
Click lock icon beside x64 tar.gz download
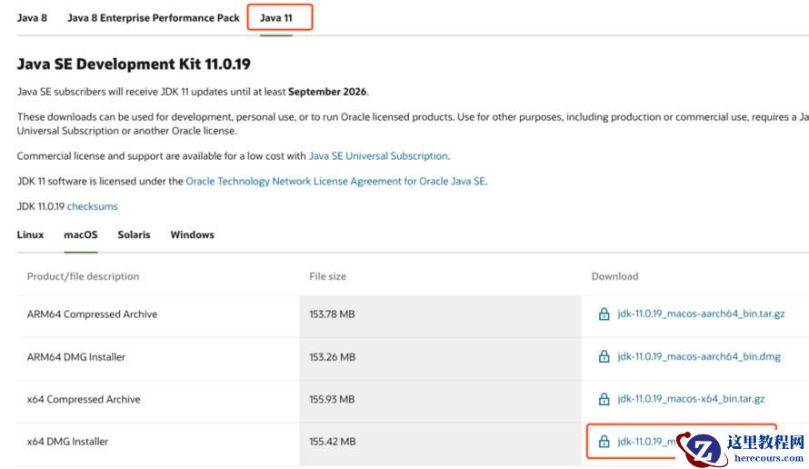604,399
